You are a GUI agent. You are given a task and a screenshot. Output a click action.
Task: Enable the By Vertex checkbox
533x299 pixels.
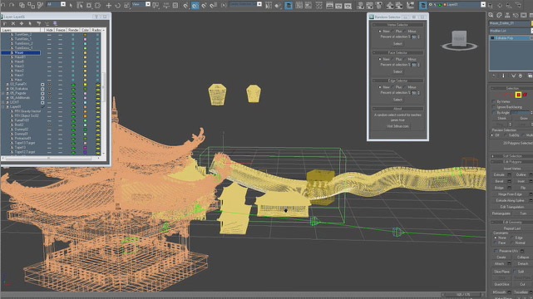[x=494, y=102]
